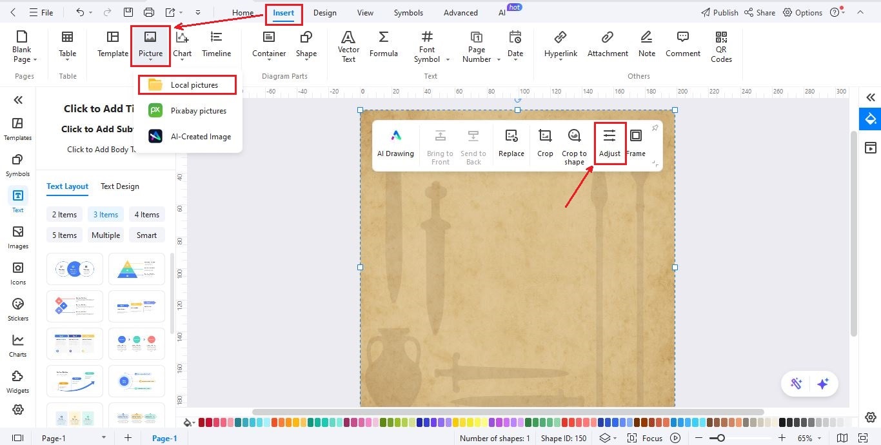The width and height of the screenshot is (881, 445).
Task: Open the Shape dropdown
Action: pyautogui.click(x=306, y=61)
